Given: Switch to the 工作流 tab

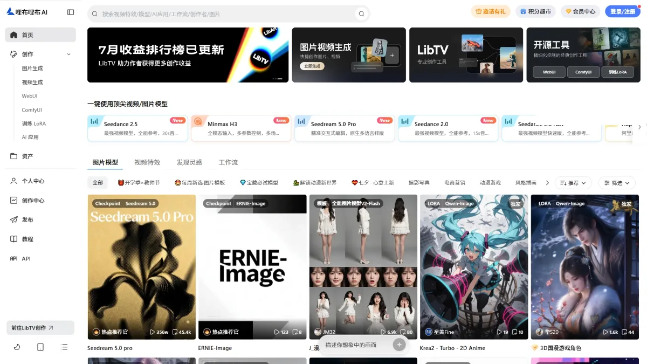Looking at the screenshot, I should point(228,162).
